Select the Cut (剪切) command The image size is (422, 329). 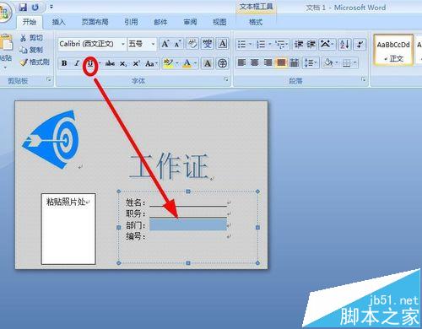point(32,38)
